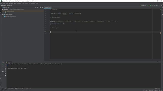Place cursor on editor line 12
Image resolution: width=163 pixels, height=91 pixels.
point(105,32)
